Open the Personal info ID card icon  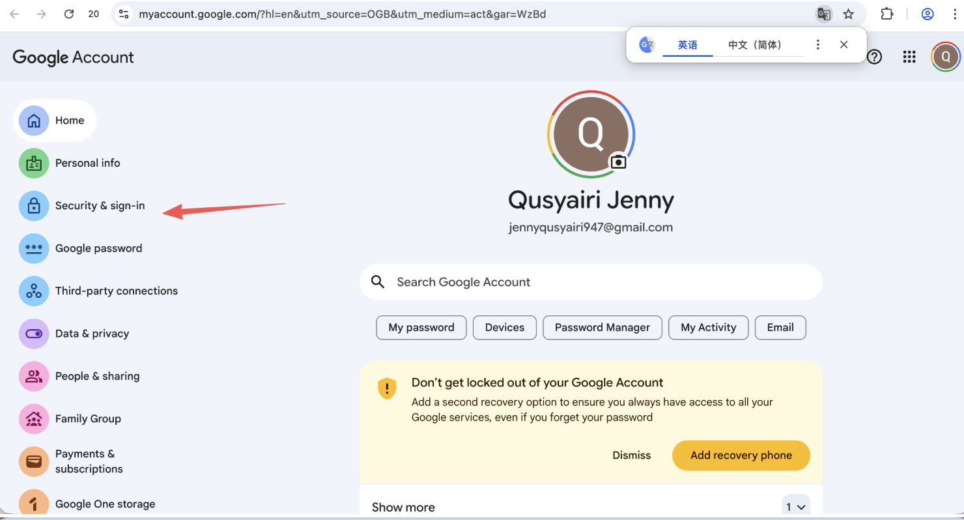point(34,163)
